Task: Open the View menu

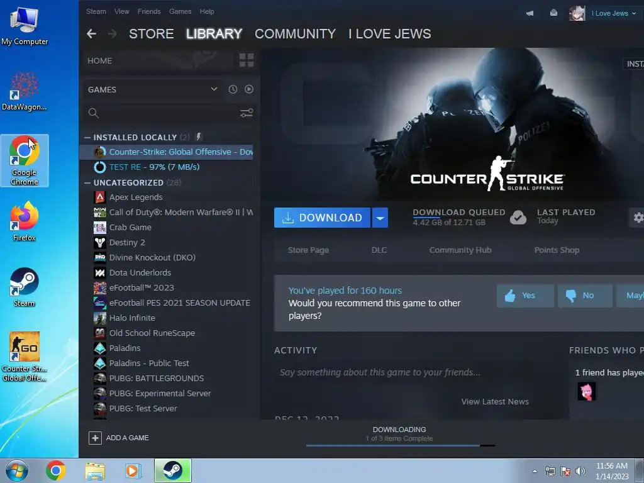Action: coord(121,11)
